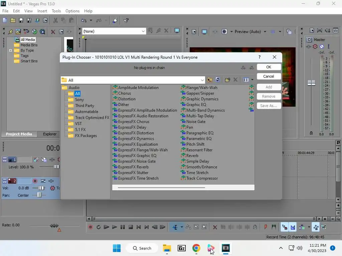Open the All folder dropdown in Plug-In Chooser
342x256 pixels.
coord(202,80)
